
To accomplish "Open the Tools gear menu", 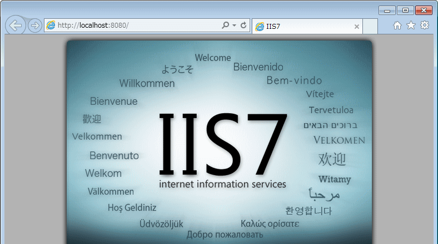I will [x=425, y=25].
